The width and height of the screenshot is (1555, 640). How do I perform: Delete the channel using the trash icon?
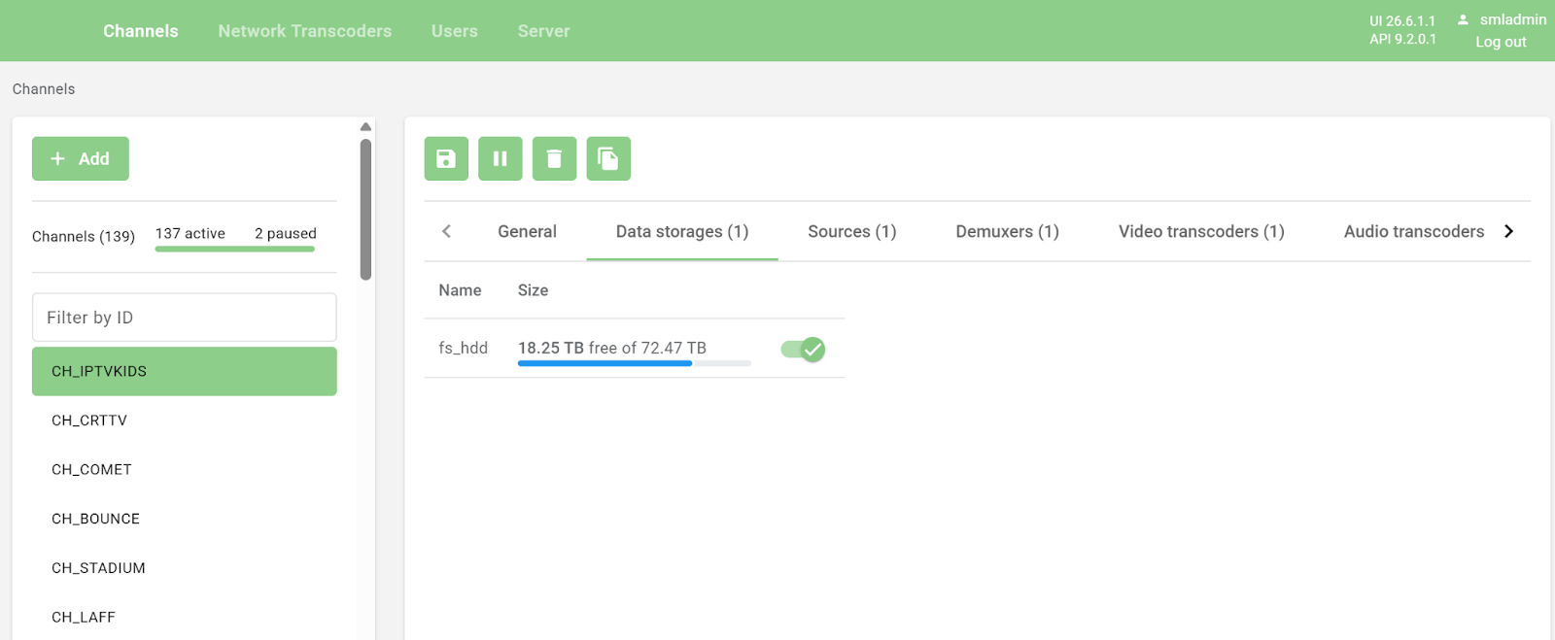click(x=554, y=158)
